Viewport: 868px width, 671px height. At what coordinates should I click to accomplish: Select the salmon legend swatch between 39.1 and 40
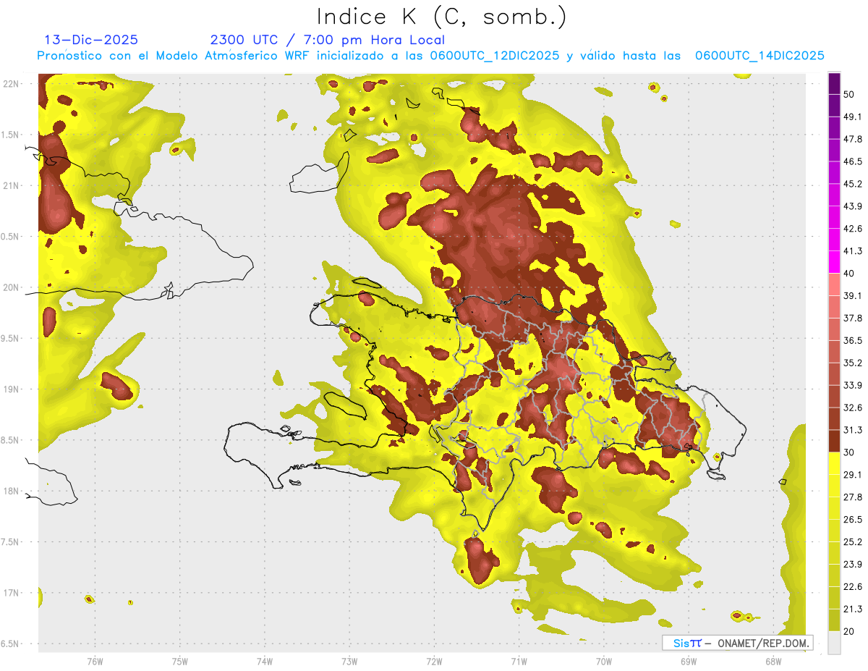tap(834, 284)
